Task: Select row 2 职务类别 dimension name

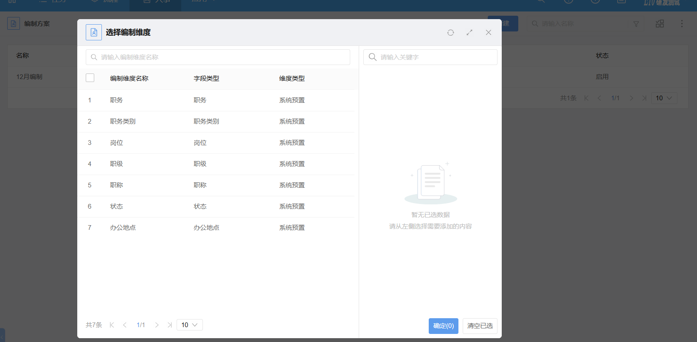Action: (x=123, y=122)
